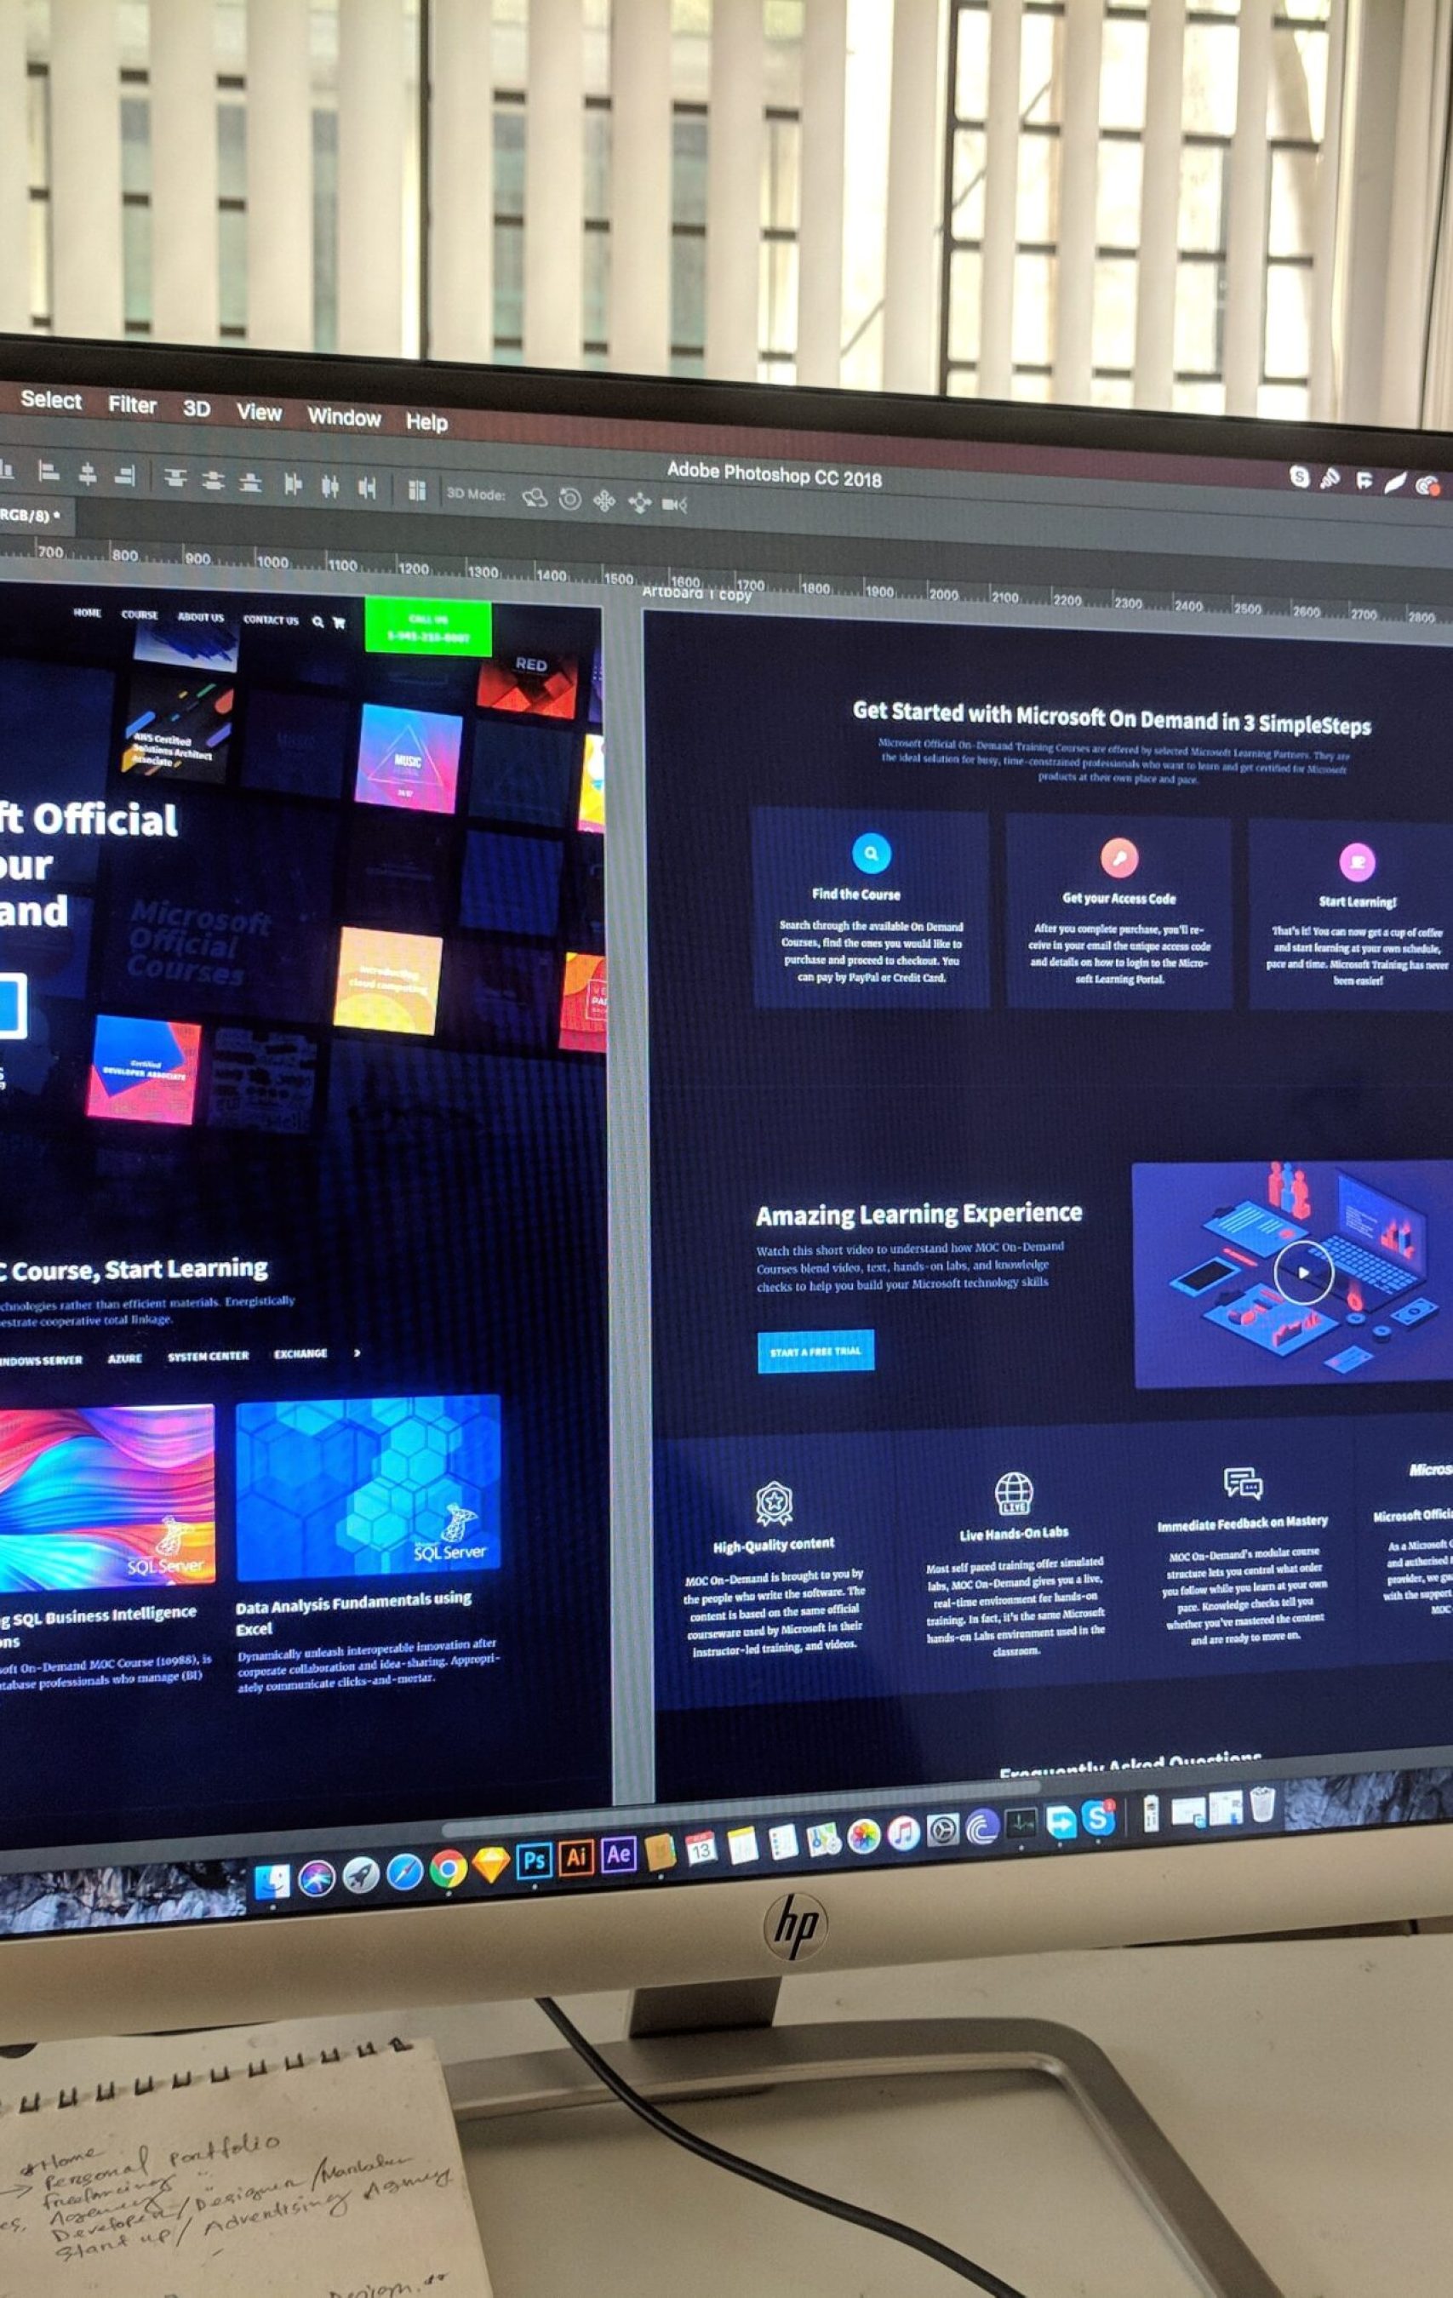Screen dimensions: 1453x2298
Task: Open the 3D menu
Action: tap(197, 409)
